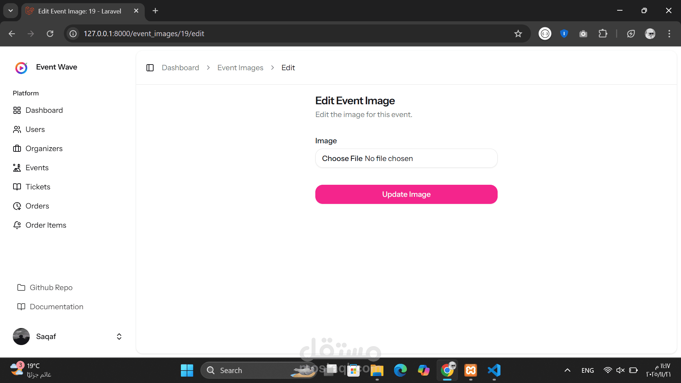Open the Github Repo link
The width and height of the screenshot is (681, 383).
tap(51, 288)
